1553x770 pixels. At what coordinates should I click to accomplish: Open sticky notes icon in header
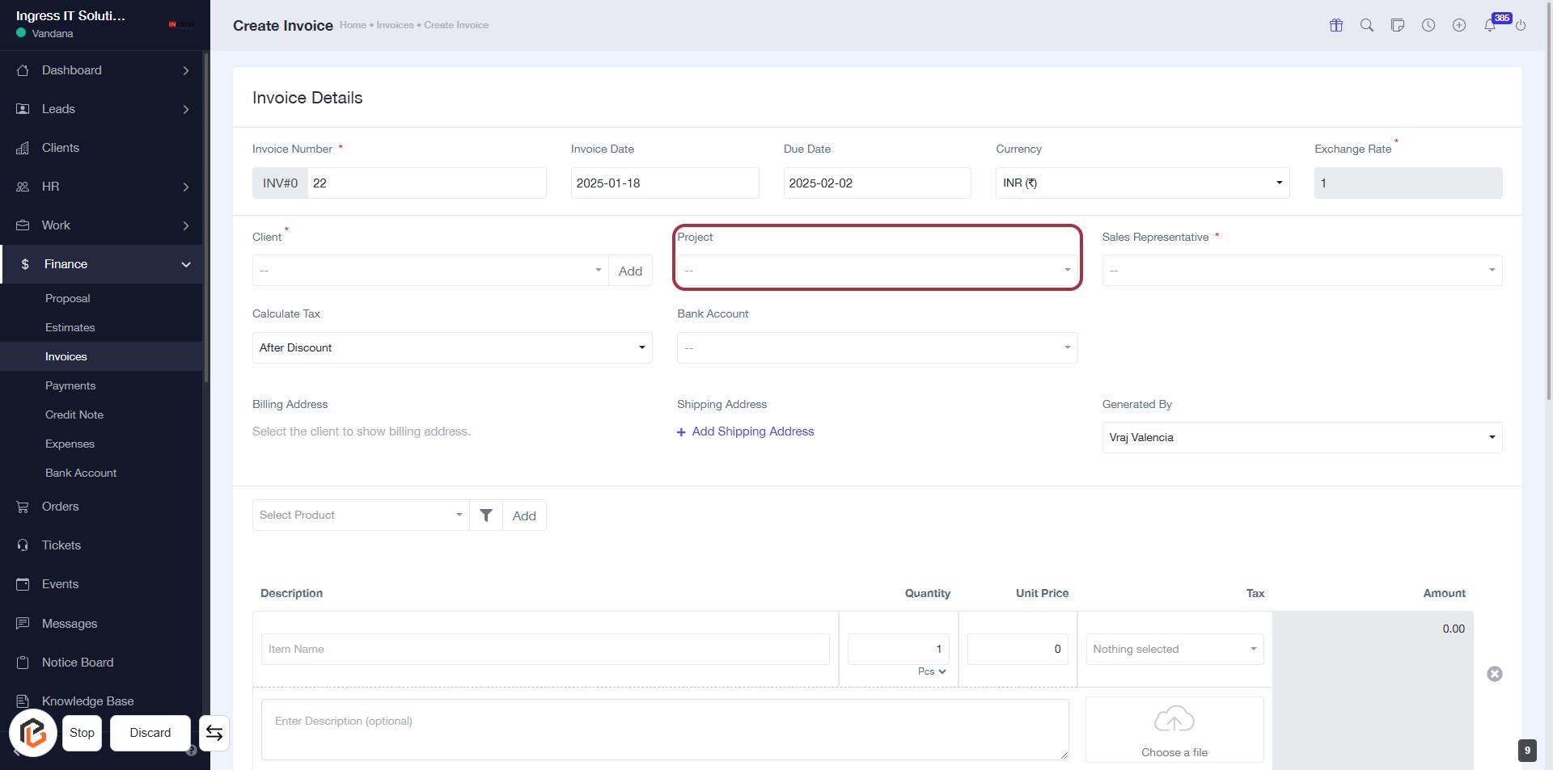click(1398, 25)
